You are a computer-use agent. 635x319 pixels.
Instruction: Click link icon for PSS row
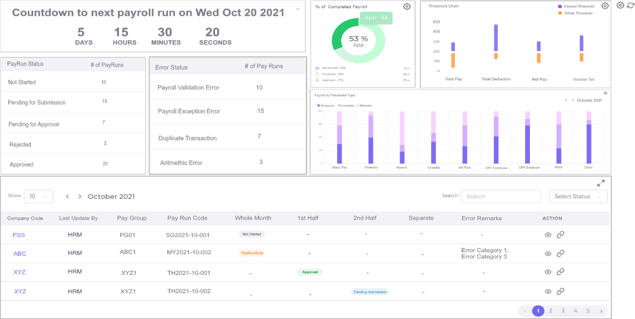click(x=561, y=234)
